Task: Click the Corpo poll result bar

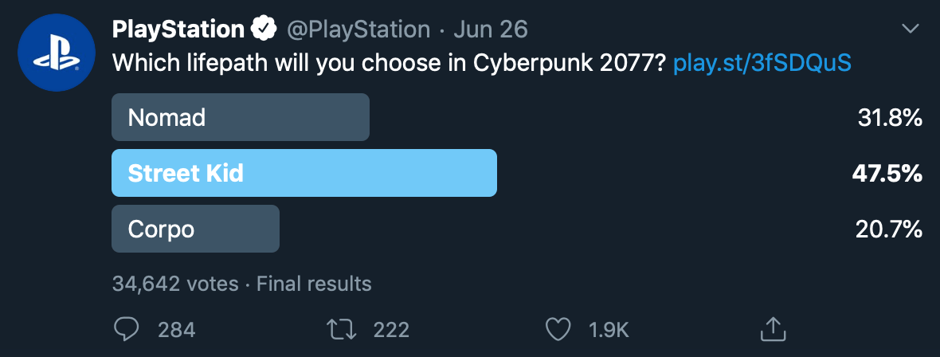Action: [x=196, y=229]
